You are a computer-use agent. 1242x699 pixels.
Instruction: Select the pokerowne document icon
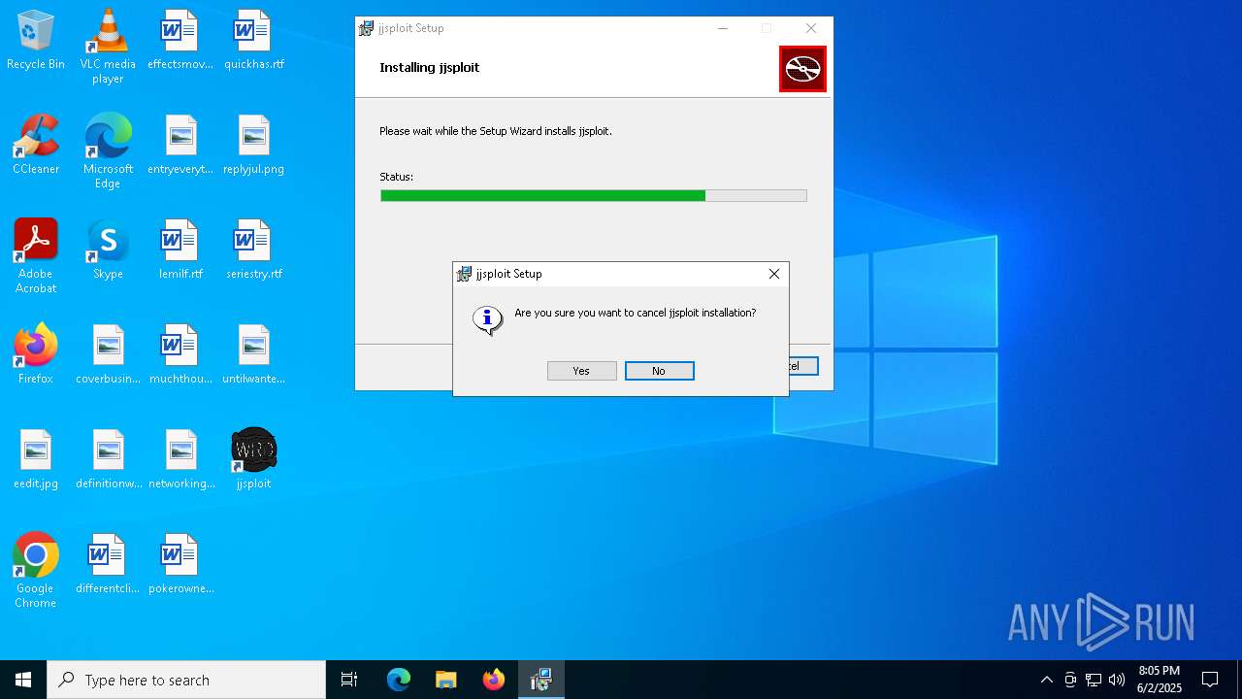[180, 564]
